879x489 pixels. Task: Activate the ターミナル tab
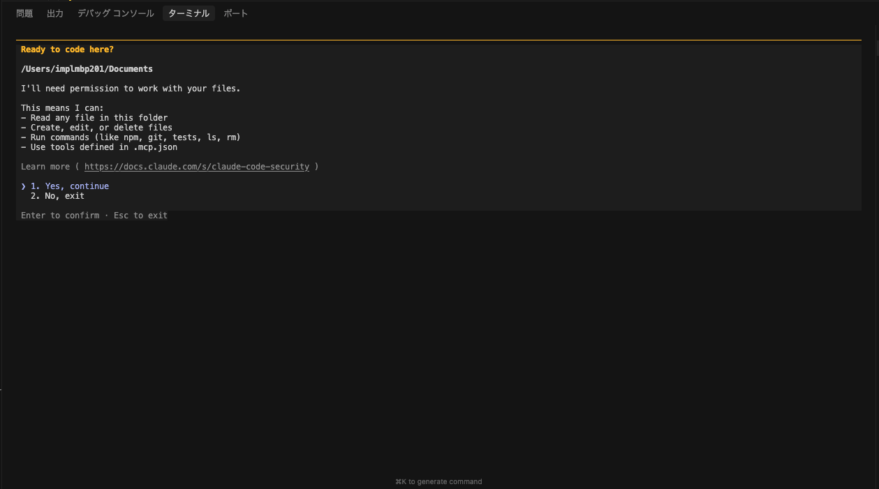(189, 13)
